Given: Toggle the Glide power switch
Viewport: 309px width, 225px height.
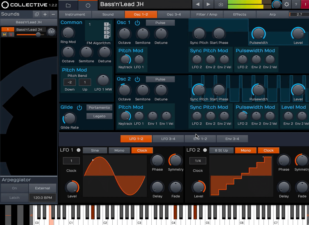Looking at the screenshot, I should point(79,107).
